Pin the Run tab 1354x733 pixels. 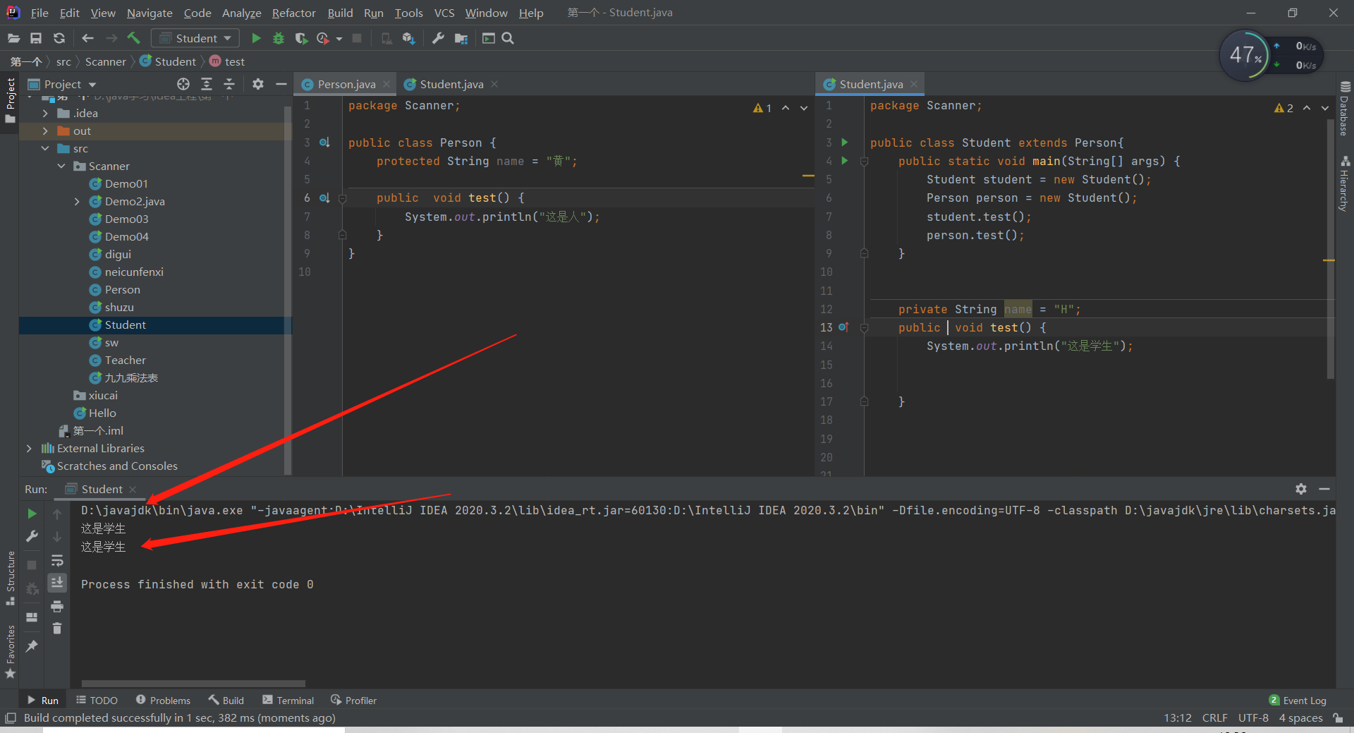pos(32,646)
